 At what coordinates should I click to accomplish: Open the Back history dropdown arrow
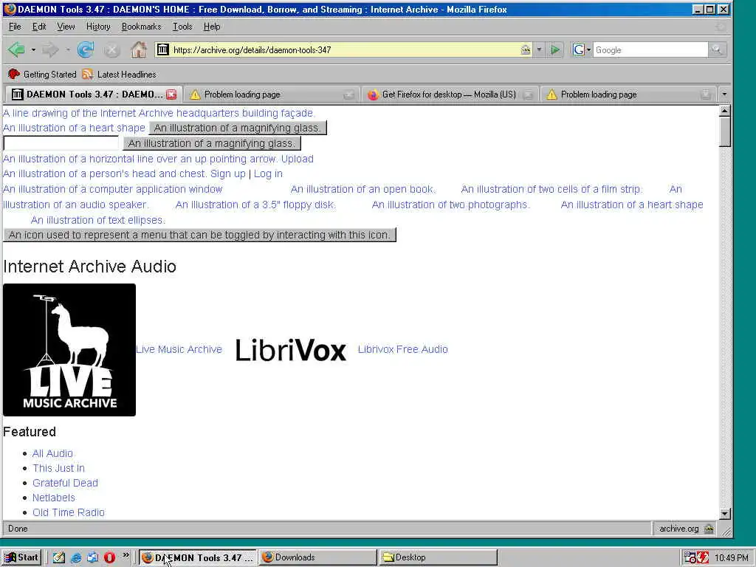pos(33,49)
